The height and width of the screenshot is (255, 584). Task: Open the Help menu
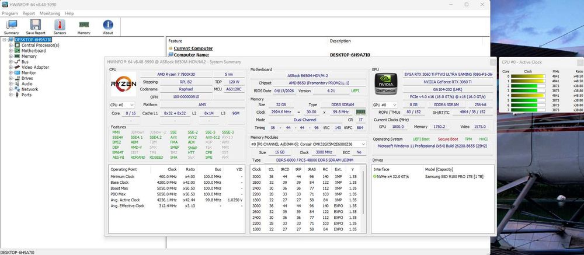pyautogui.click(x=69, y=13)
